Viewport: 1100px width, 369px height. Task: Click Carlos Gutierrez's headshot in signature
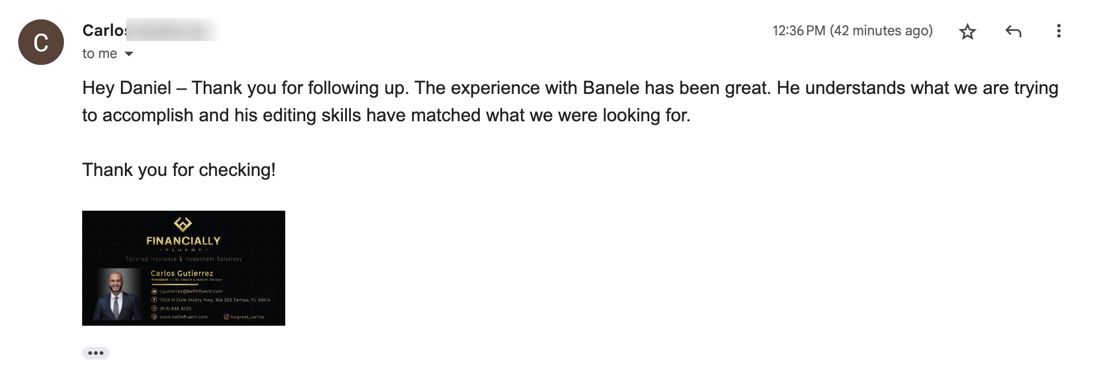tap(116, 294)
